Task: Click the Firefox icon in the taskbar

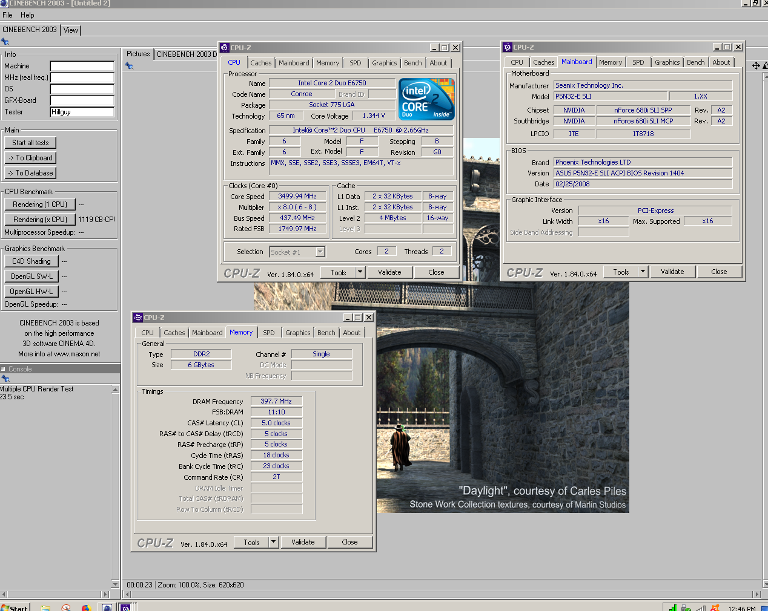Action: pyautogui.click(x=86, y=607)
